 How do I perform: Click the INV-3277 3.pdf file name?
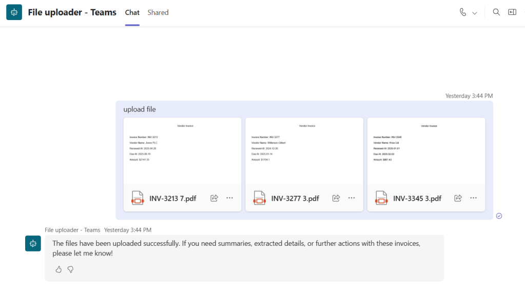click(x=295, y=199)
